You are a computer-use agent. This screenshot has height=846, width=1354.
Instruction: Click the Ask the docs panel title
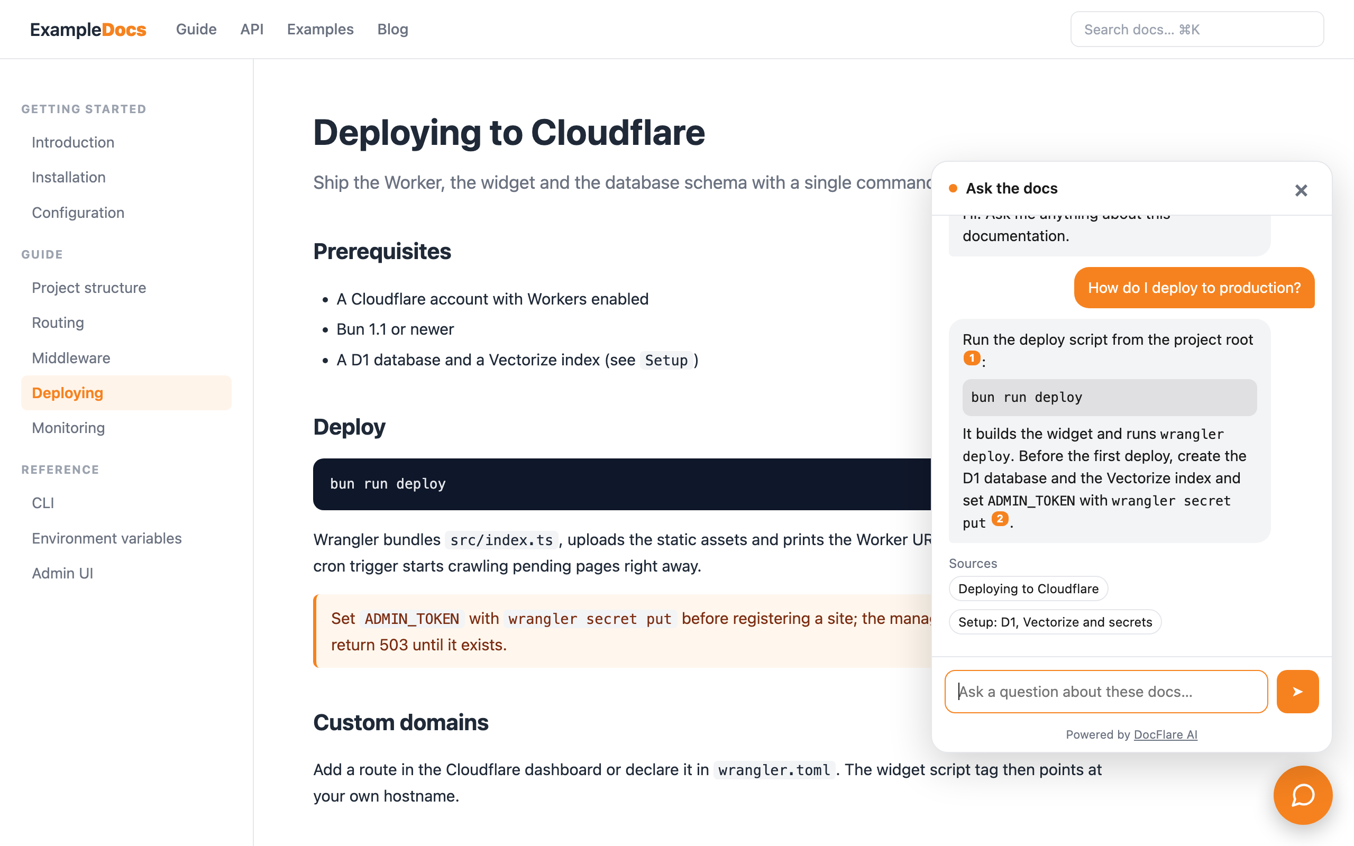[1012, 189]
